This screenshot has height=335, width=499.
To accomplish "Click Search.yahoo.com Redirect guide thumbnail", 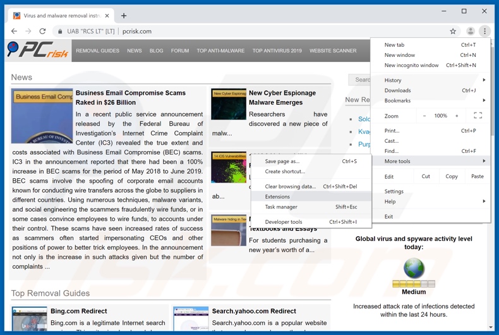I will pos(191,319).
